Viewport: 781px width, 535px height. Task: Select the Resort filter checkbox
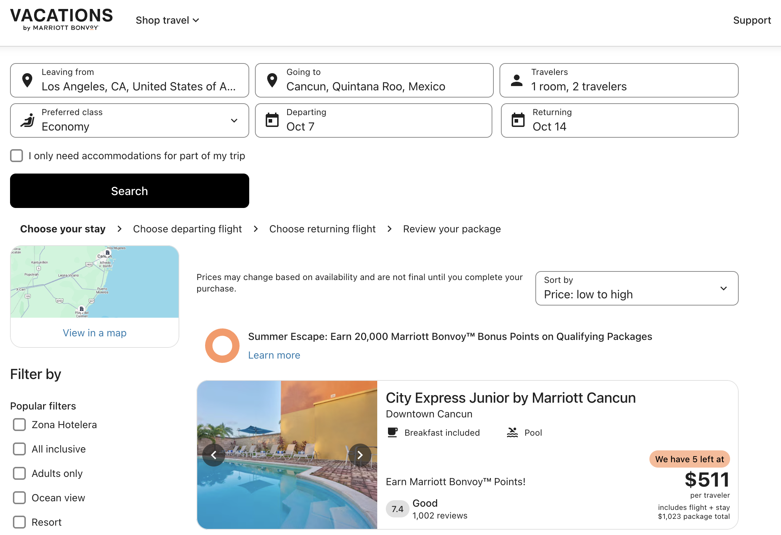pyautogui.click(x=19, y=522)
